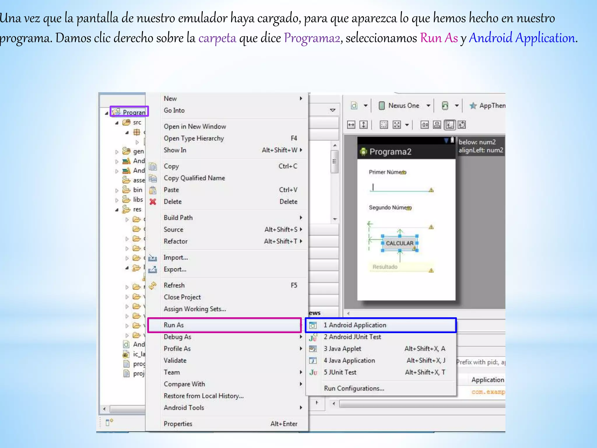Click the vertical scrollbar thumb in middle pane
Viewport: 597px width, 448px height.
coord(335,162)
